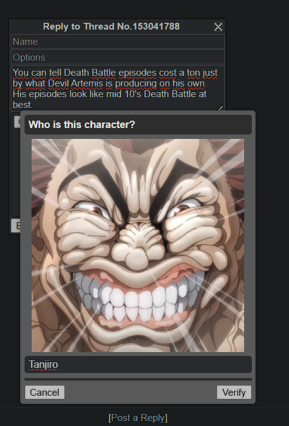Click the partially hidden B button
This screenshot has height=426, width=289.
16,225
